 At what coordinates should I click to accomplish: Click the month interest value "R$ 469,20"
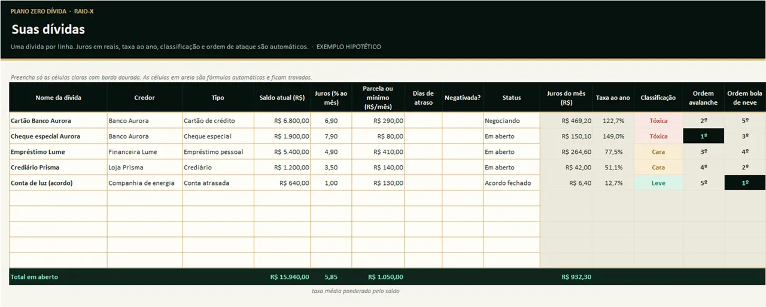tap(567, 120)
